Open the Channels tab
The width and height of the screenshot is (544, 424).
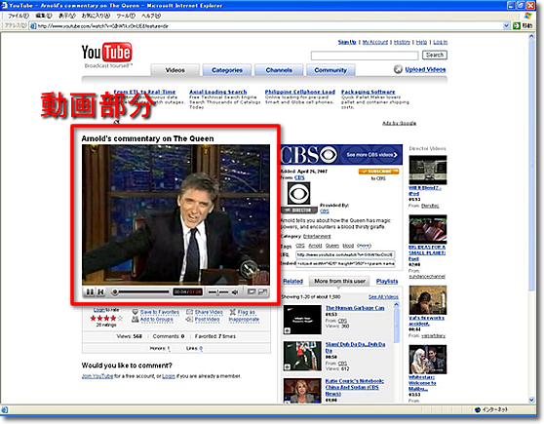click(279, 70)
